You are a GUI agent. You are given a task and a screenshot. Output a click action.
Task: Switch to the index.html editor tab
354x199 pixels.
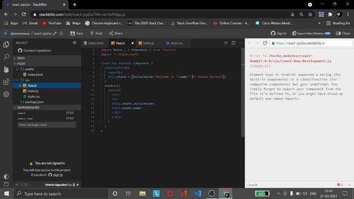click(x=93, y=43)
